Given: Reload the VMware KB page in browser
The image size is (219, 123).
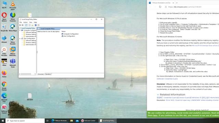Looking at the screenshot, I should 160,7.
